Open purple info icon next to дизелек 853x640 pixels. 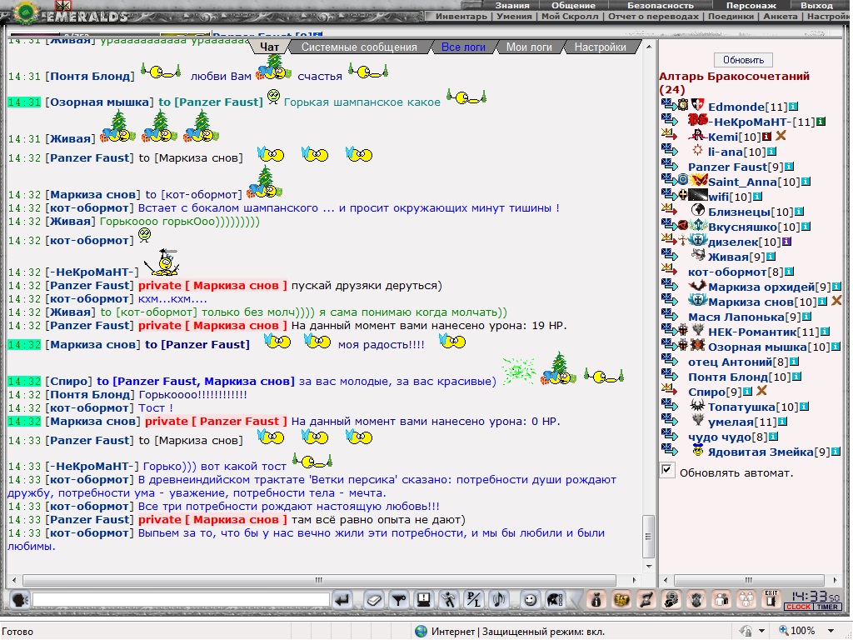(x=786, y=242)
